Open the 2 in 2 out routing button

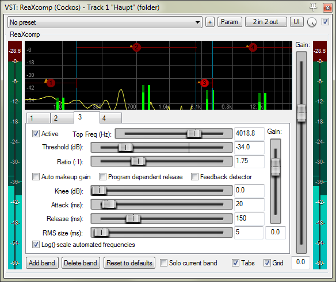[266, 22]
